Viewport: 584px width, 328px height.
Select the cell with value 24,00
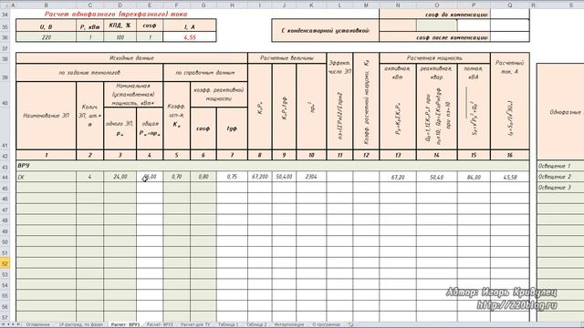pos(120,177)
